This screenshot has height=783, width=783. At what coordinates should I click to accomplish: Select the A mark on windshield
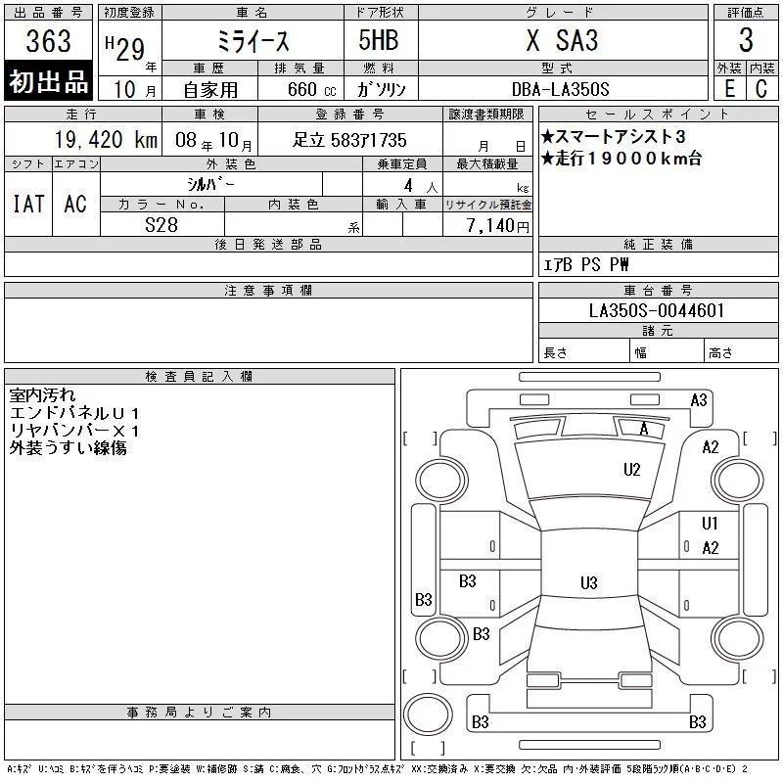[644, 429]
